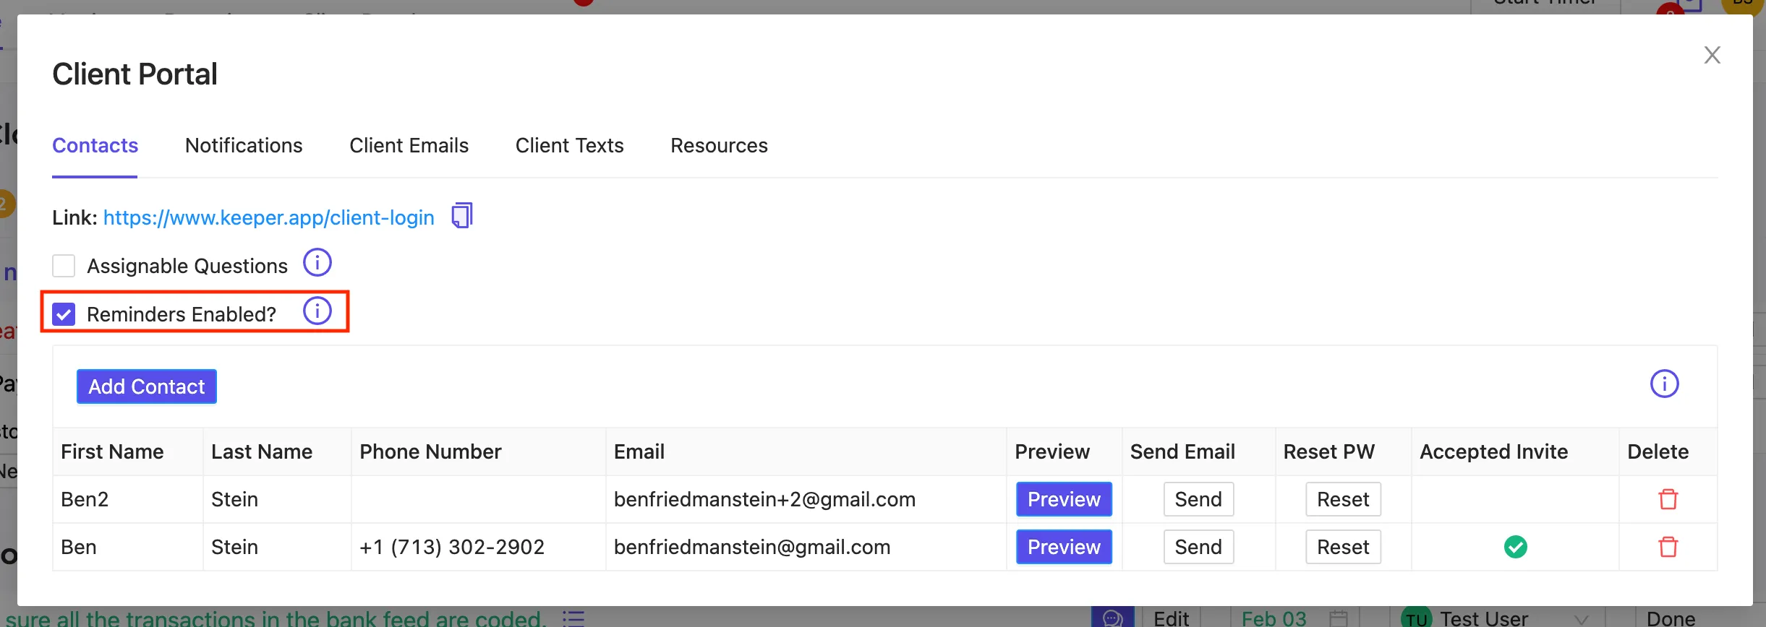This screenshot has width=1766, height=627.
Task: Click the Feb 03 due date
Action: (1274, 618)
